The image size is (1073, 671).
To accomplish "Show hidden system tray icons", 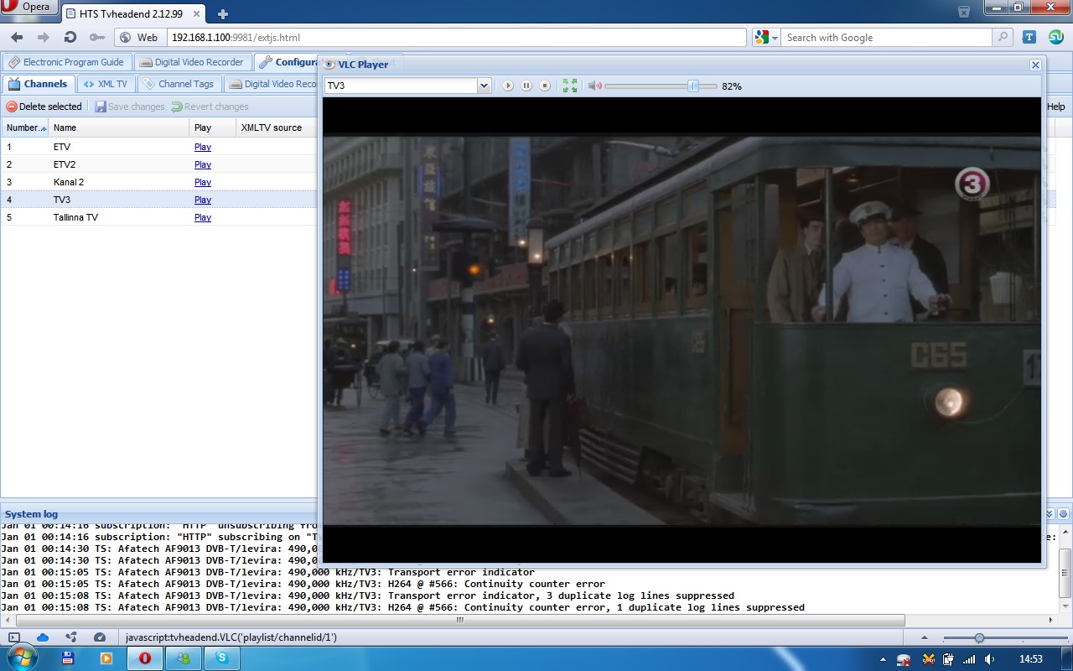I will (884, 659).
